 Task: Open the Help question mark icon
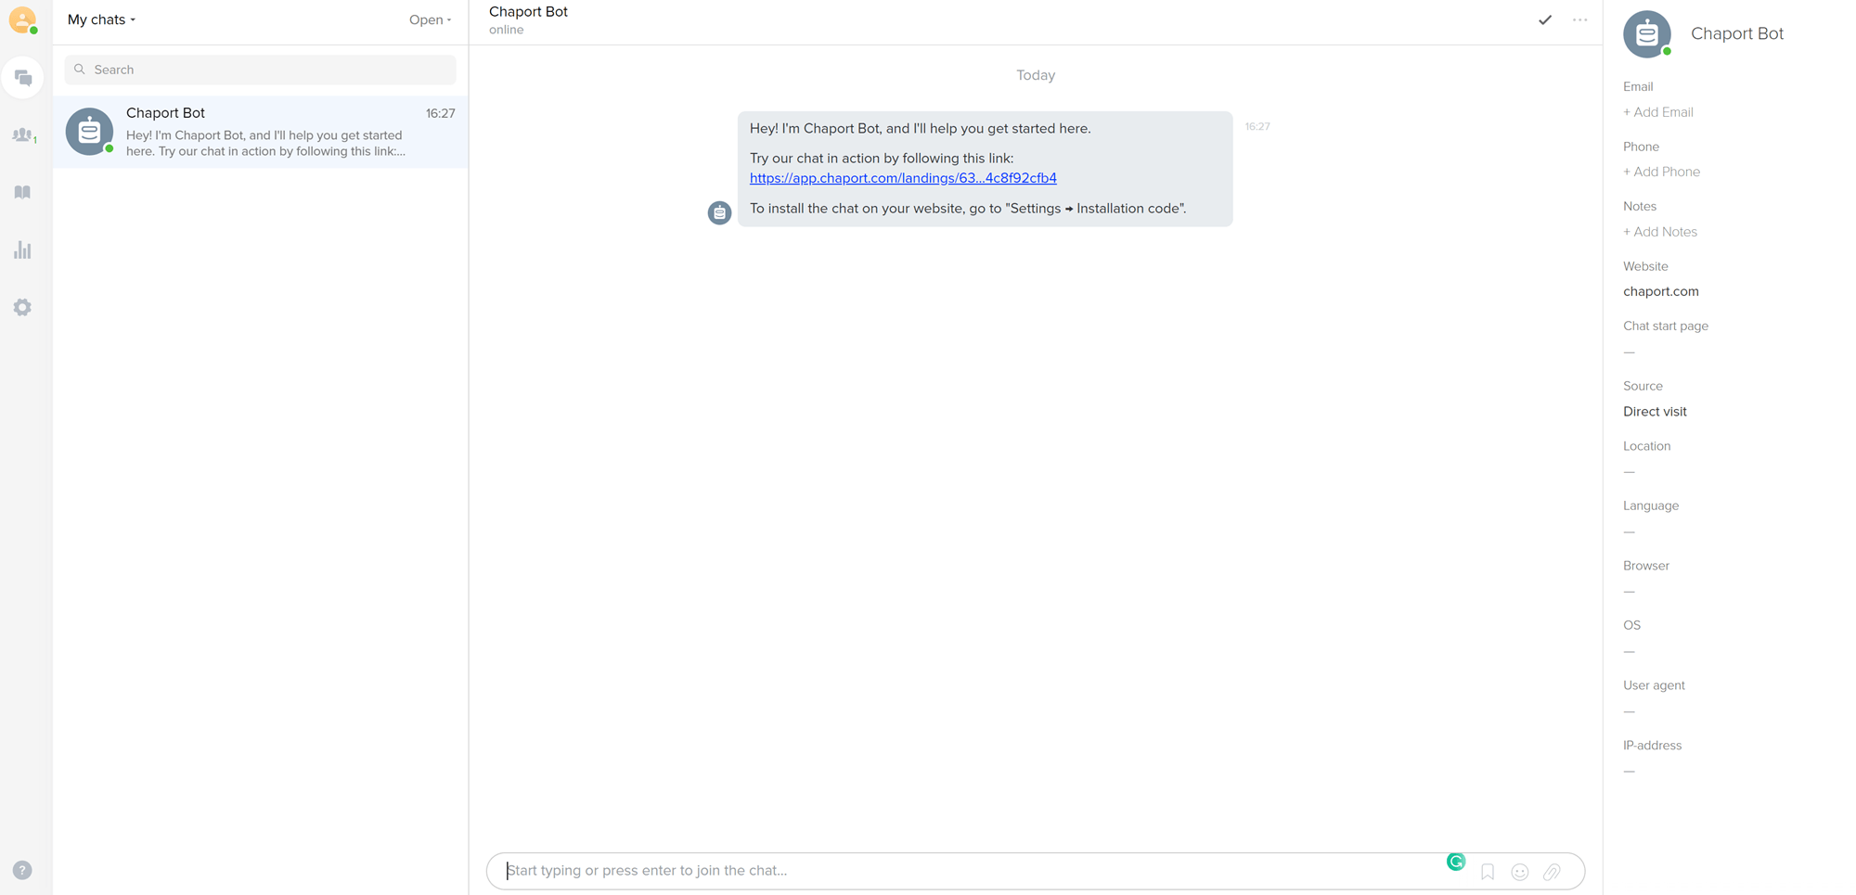pos(22,870)
